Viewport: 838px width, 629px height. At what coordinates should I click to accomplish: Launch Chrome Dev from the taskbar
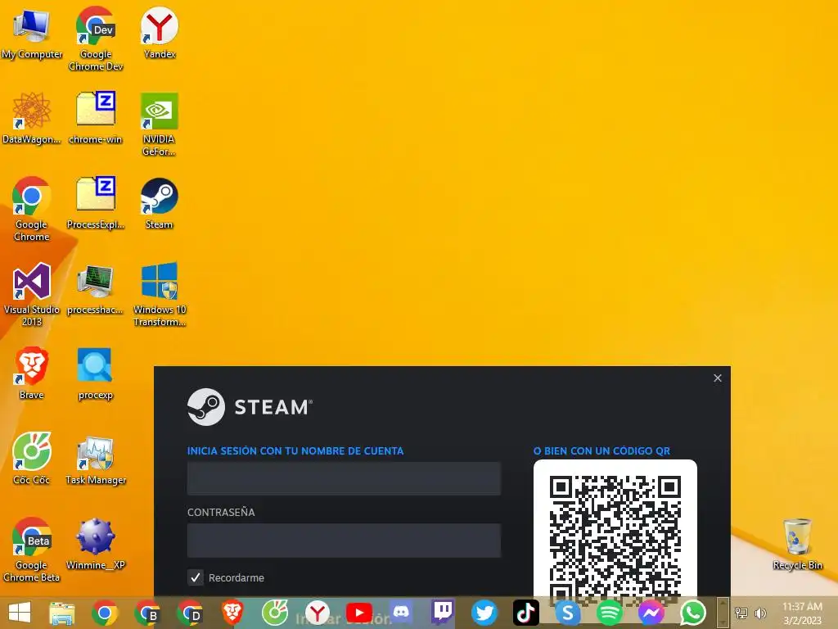click(x=190, y=613)
